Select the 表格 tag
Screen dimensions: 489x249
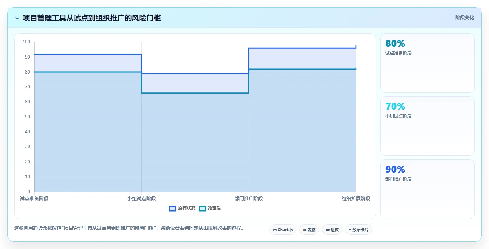(x=309, y=230)
